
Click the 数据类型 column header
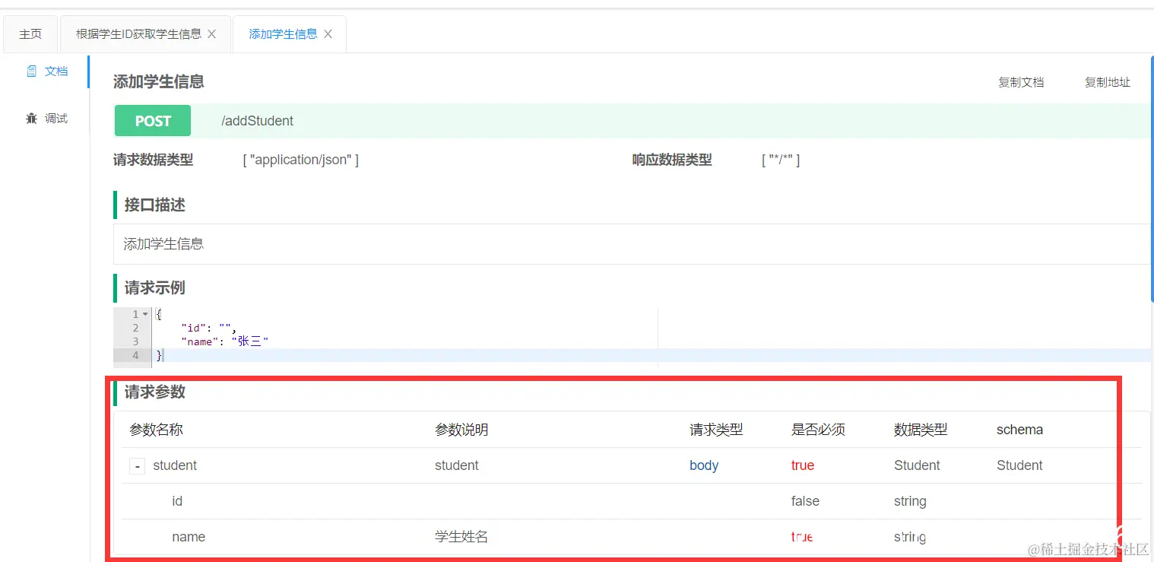coord(921,430)
